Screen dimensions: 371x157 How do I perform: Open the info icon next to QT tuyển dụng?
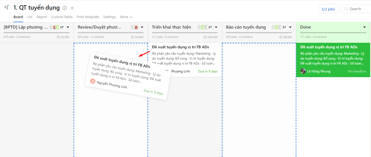click(x=65, y=8)
